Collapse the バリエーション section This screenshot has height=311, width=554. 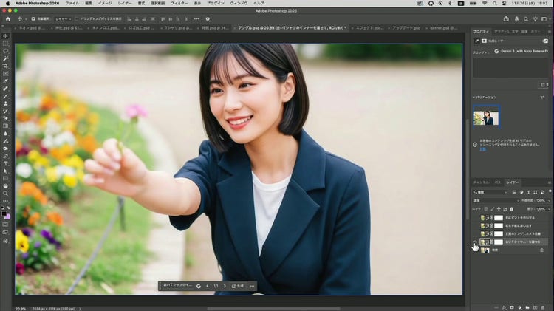coord(474,97)
